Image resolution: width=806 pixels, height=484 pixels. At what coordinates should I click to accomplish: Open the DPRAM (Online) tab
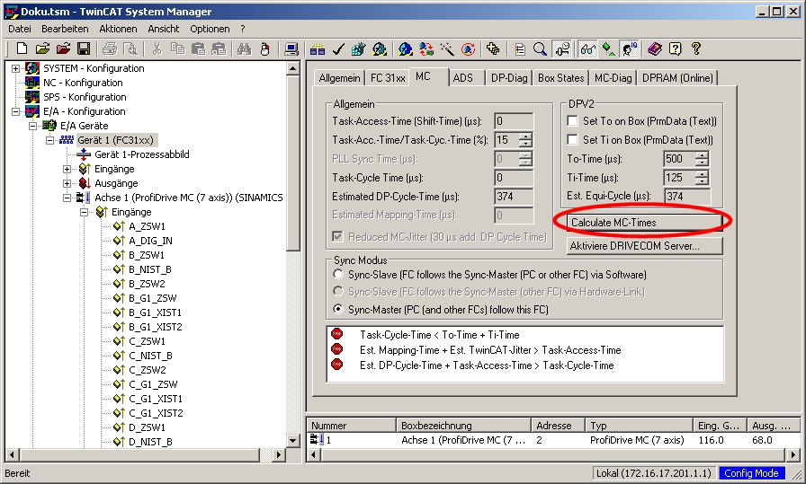677,78
